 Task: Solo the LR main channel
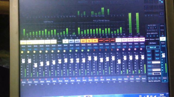pos(163,43)
